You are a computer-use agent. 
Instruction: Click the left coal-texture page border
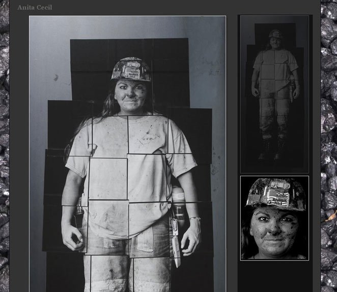pos(5,152)
